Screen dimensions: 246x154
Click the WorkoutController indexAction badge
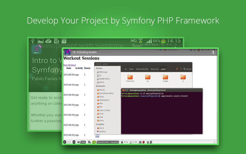click(x=108, y=142)
